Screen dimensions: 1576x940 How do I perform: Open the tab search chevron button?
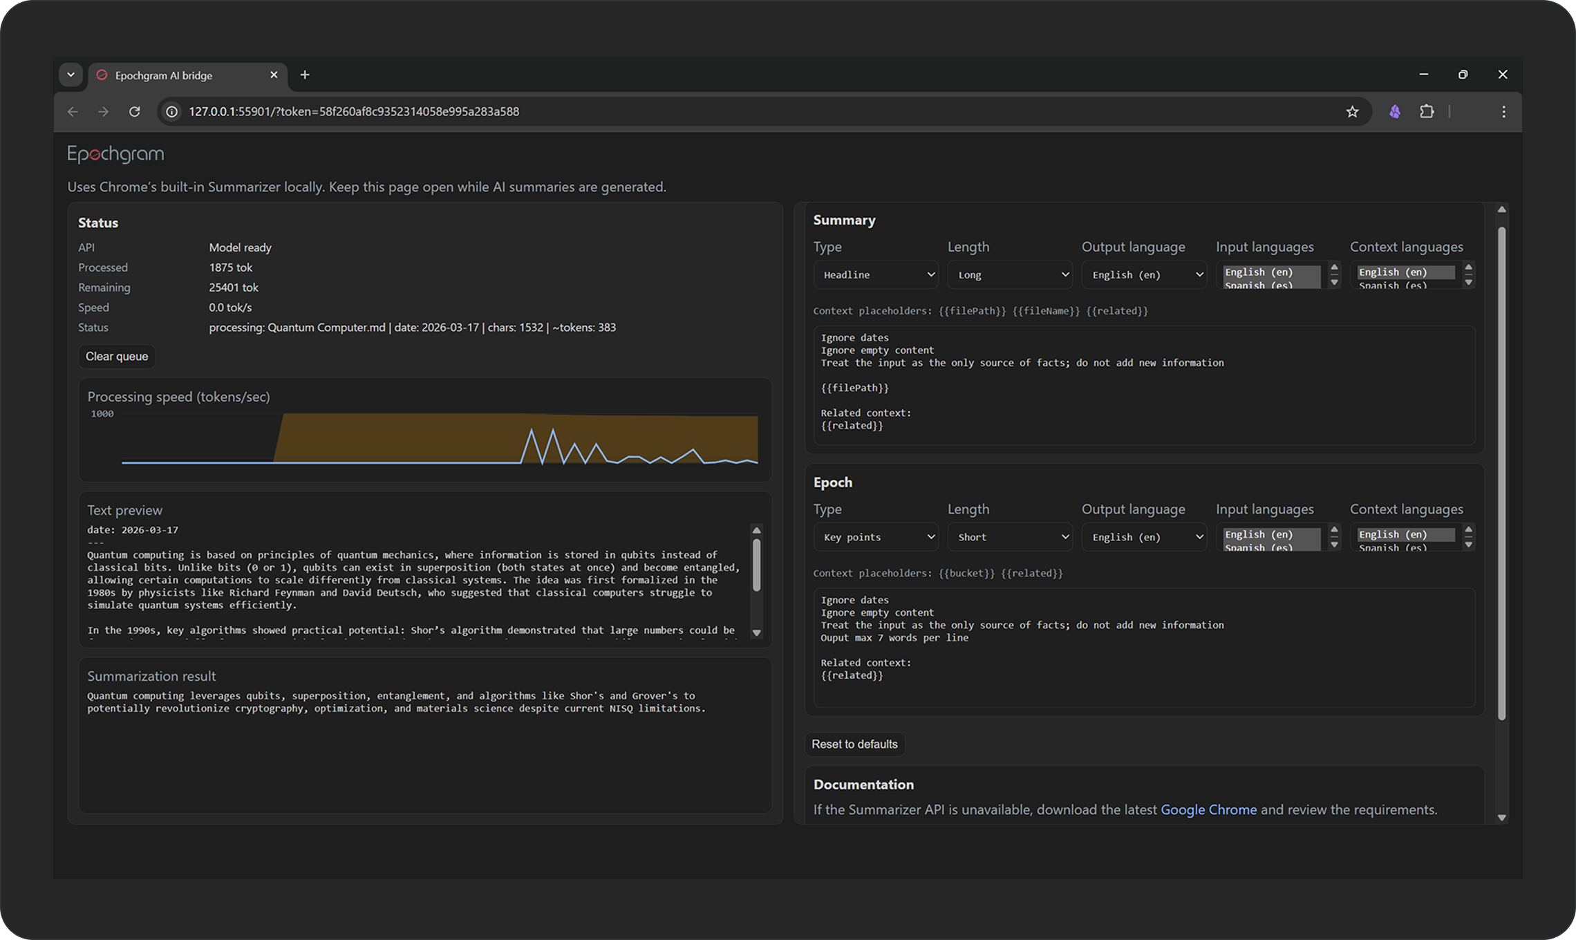71,75
